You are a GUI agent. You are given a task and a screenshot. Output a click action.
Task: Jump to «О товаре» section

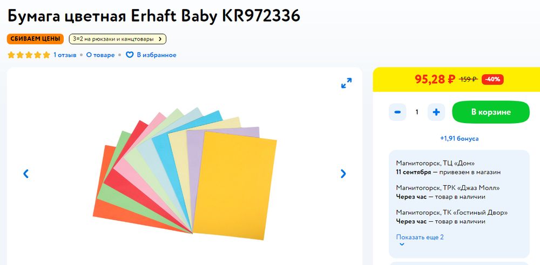100,55
